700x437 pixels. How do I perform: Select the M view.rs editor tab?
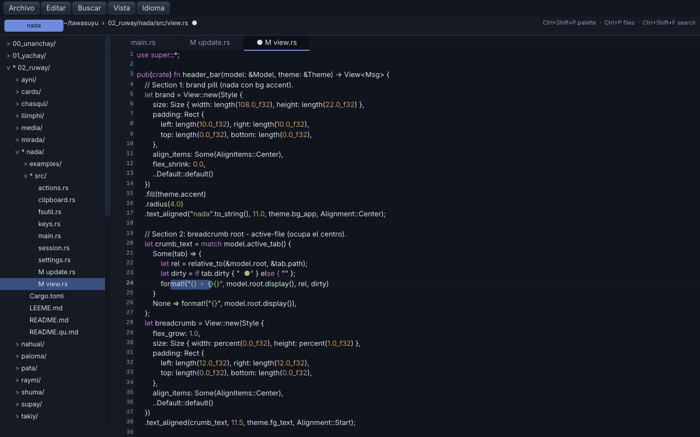tap(277, 43)
